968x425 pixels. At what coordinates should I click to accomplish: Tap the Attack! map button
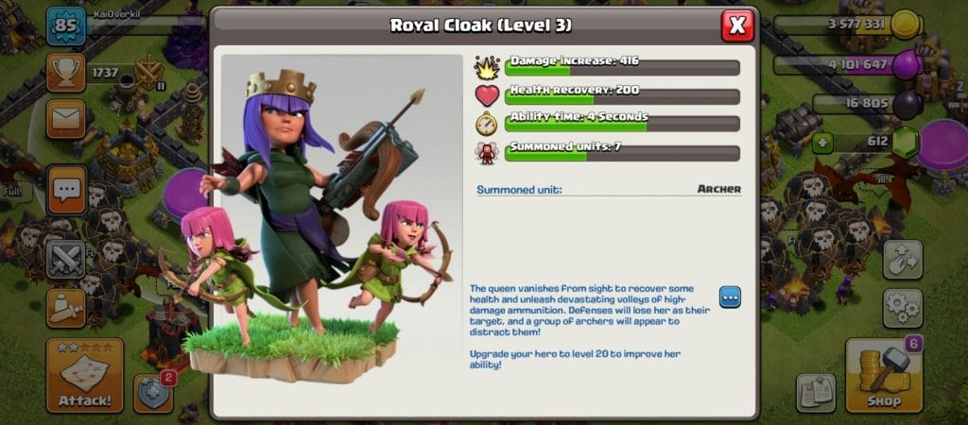click(x=84, y=375)
